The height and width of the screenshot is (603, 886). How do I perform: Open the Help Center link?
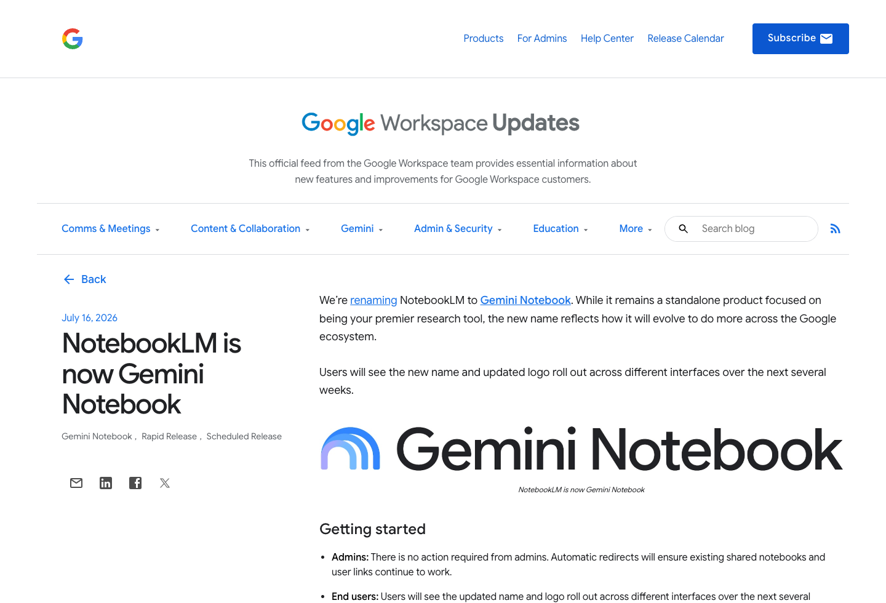[x=607, y=39]
